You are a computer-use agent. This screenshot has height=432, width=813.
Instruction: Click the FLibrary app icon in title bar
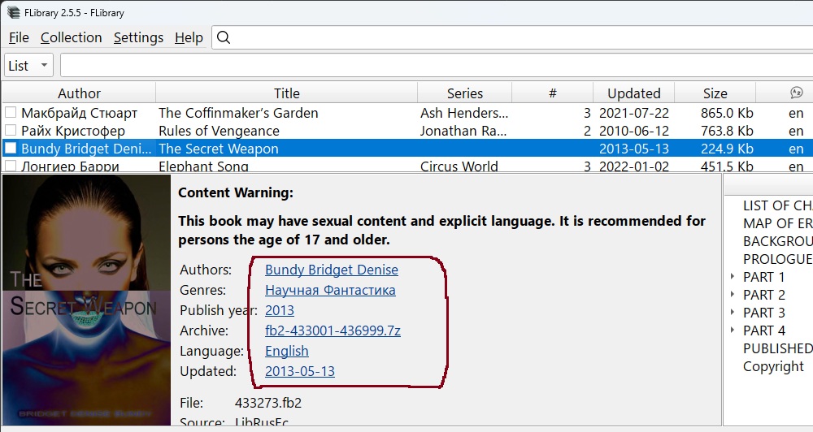coord(13,12)
